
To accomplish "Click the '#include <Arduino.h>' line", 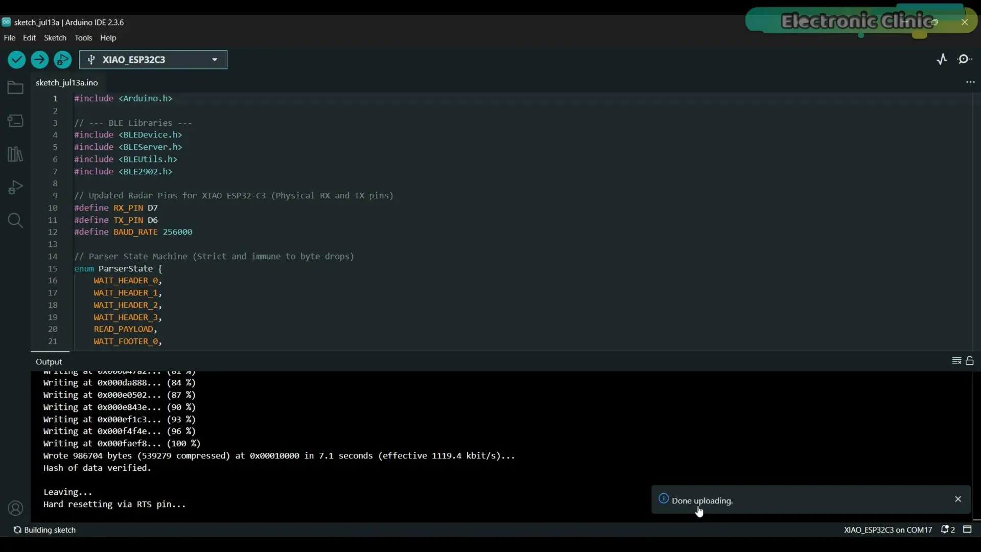I will click(x=123, y=99).
